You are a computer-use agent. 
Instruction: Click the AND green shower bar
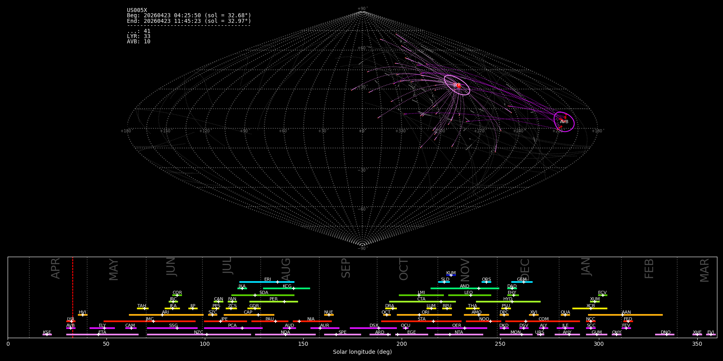465,288
